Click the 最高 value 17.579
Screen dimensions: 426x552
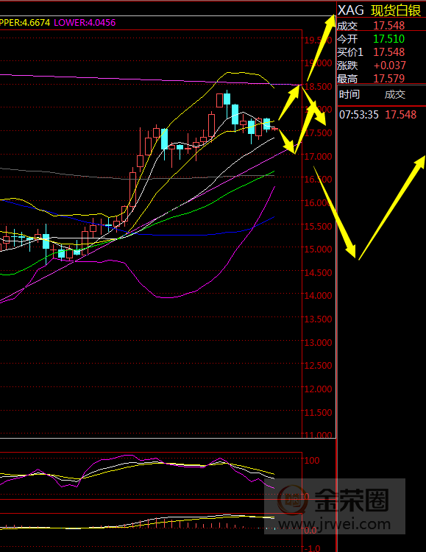pyautogui.click(x=389, y=78)
